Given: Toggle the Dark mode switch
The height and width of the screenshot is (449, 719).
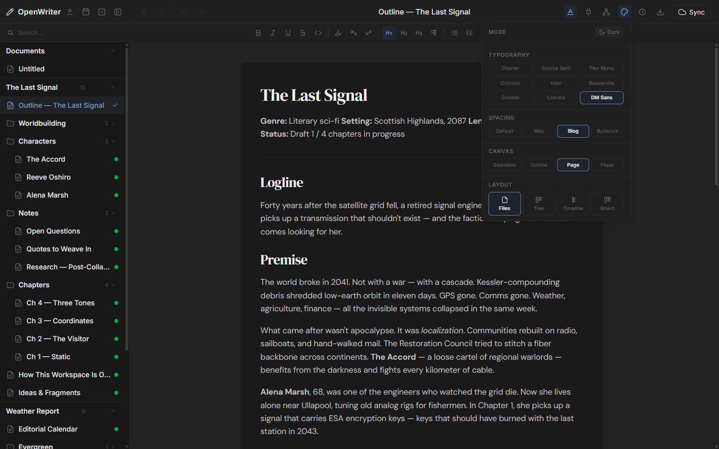Looking at the screenshot, I should (x=609, y=32).
